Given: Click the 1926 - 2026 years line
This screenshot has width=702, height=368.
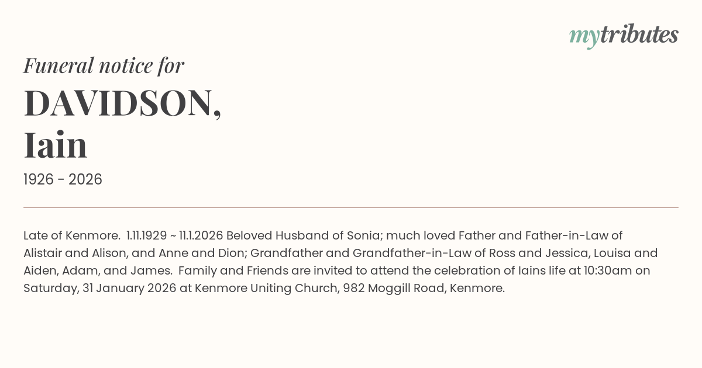Looking at the screenshot, I should (x=63, y=180).
